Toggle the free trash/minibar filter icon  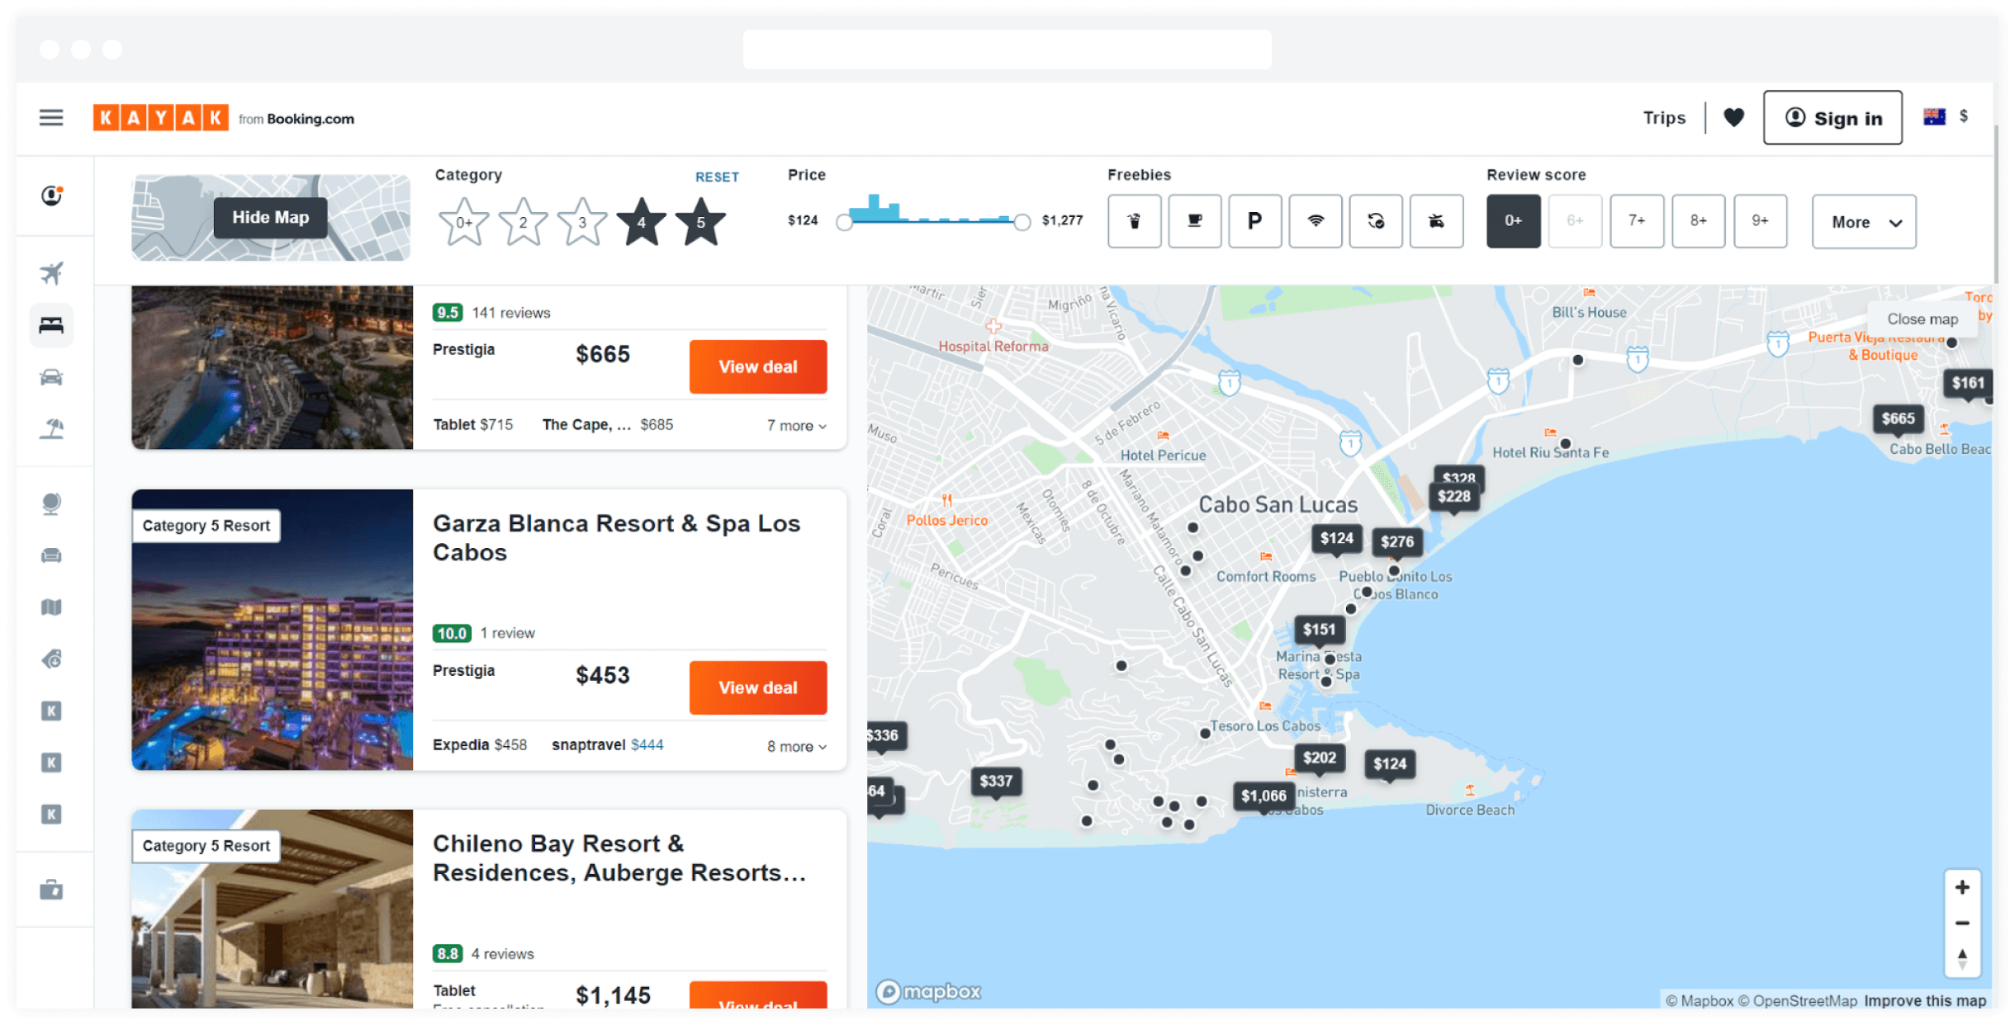[1134, 221]
